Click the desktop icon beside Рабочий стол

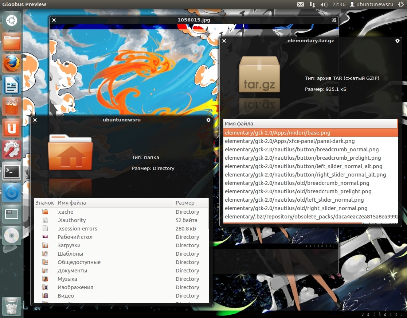(45, 237)
